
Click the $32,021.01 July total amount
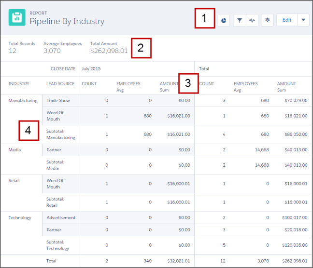click(x=179, y=261)
